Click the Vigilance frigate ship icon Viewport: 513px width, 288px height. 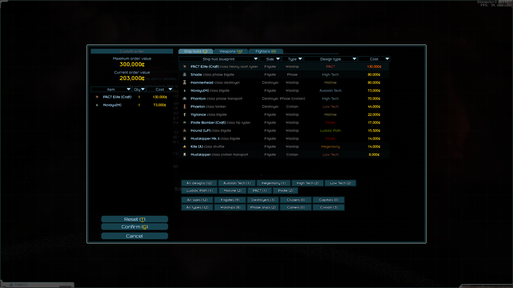(184, 114)
